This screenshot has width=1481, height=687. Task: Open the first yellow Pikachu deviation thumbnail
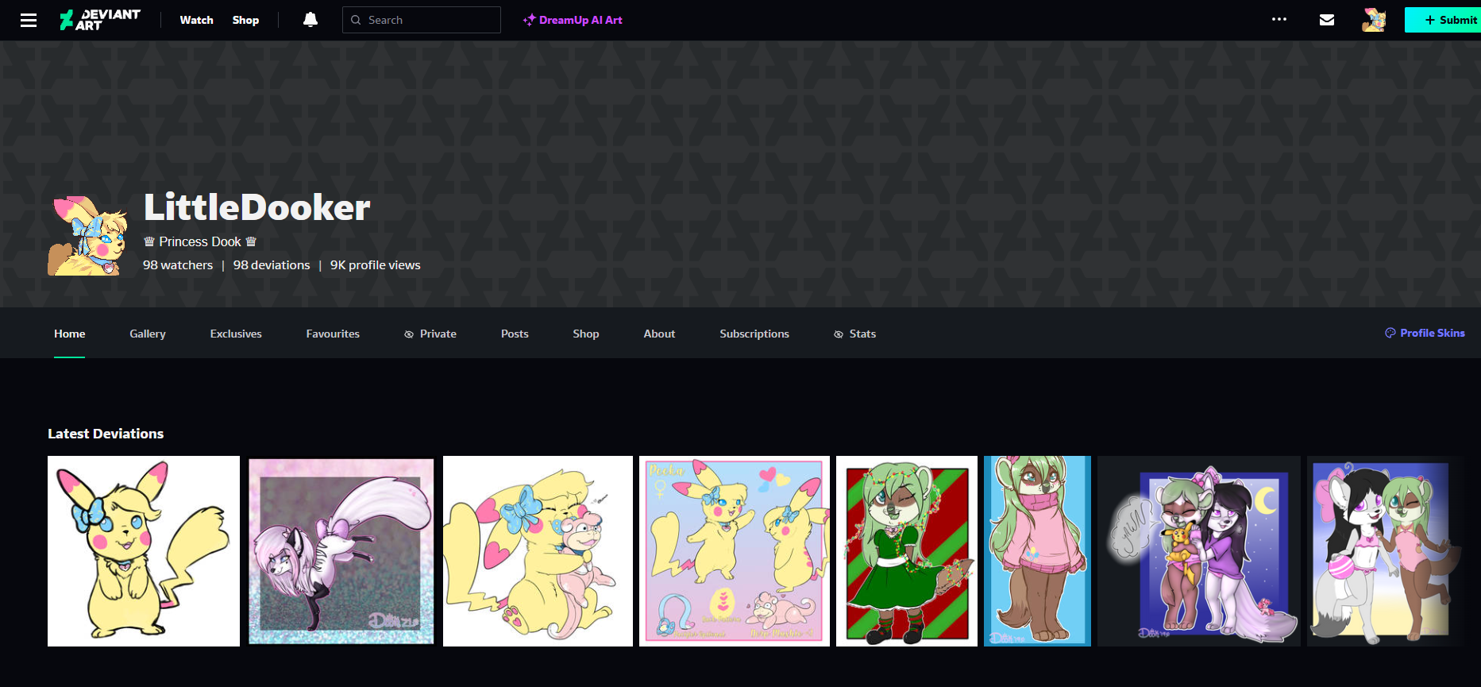[144, 551]
